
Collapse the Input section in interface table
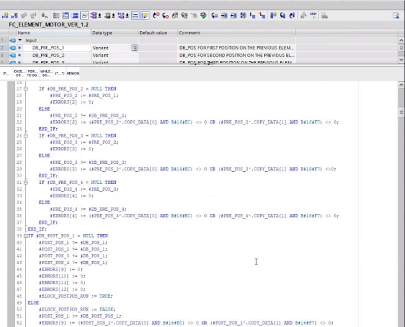click(20, 40)
